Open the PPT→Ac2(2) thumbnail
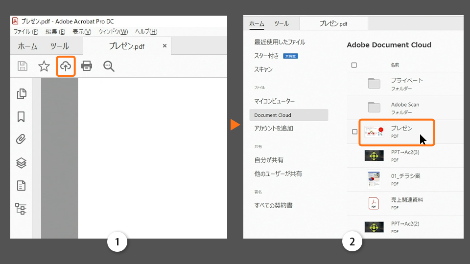The image size is (470, 264). pos(374,227)
